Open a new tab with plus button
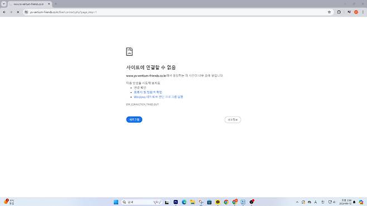The image size is (367, 206). (x=56, y=4)
